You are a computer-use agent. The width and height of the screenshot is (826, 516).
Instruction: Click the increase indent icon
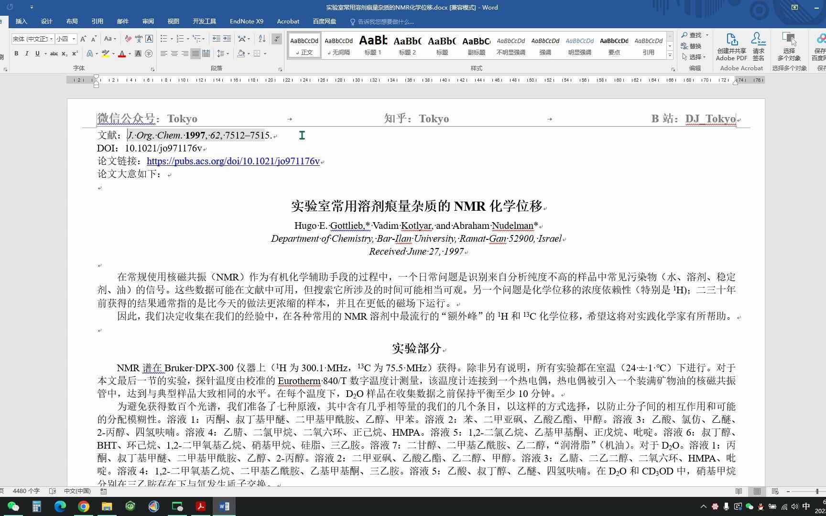point(227,39)
